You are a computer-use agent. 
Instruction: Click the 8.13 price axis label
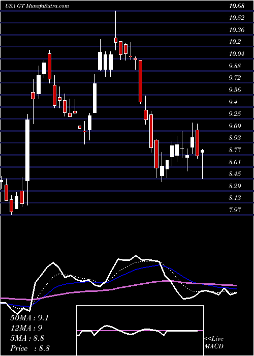click(235, 198)
